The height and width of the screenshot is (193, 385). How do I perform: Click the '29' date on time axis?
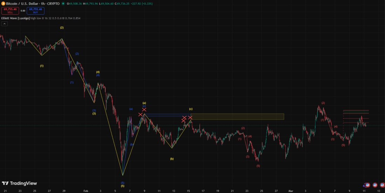64,191
